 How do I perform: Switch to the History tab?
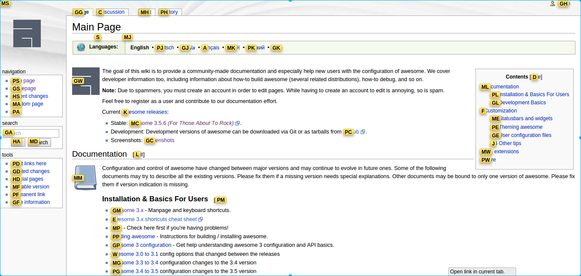tap(170, 12)
